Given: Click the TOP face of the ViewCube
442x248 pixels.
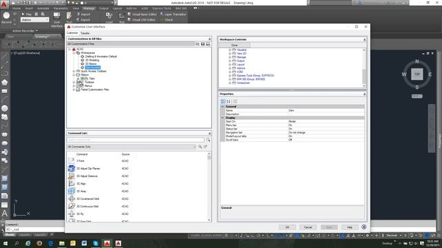Looking at the screenshot, I should 417,74.
